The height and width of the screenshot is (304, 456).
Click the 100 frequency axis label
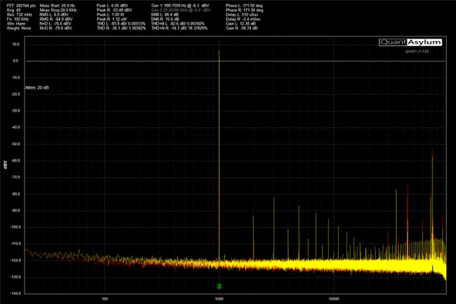(x=105, y=299)
